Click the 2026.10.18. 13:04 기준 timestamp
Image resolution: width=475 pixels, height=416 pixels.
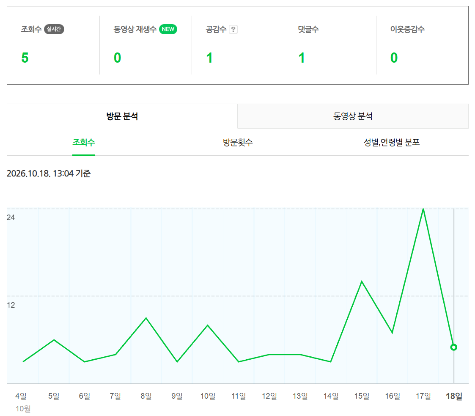tap(49, 174)
